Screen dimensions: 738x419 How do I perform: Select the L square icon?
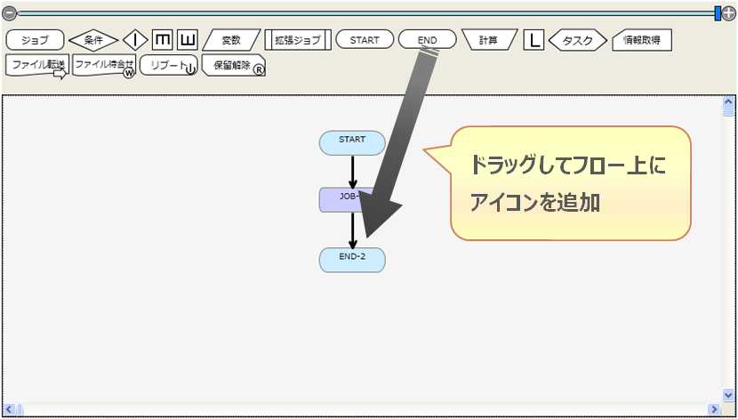(x=533, y=41)
